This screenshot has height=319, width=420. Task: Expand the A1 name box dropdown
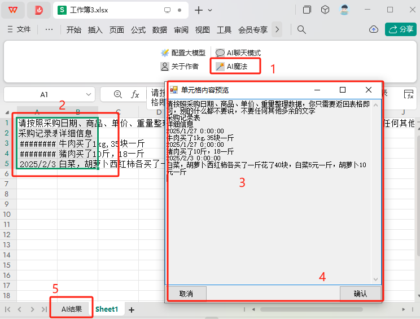[89, 94]
